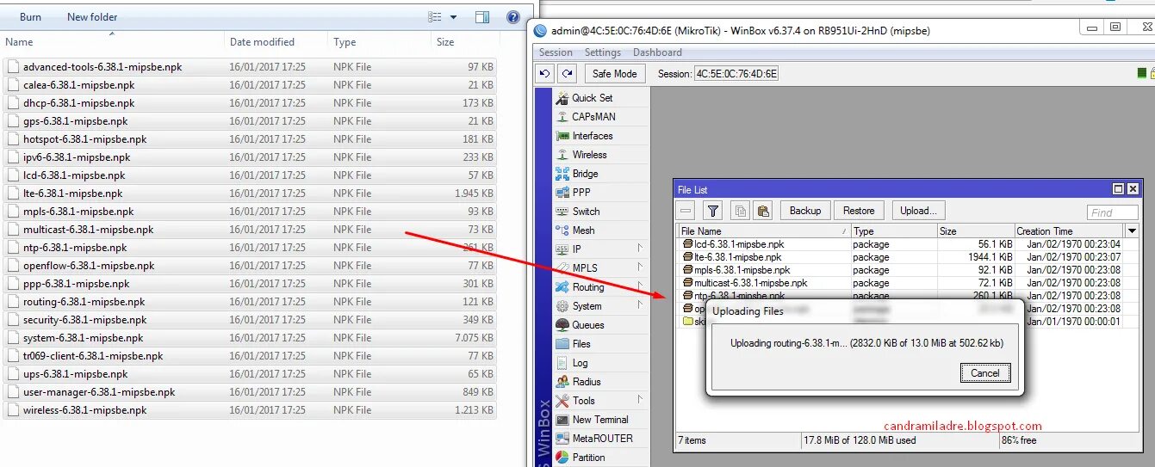Expand the Tools submenu arrow
Image resolution: width=1155 pixels, height=467 pixels.
tap(640, 400)
